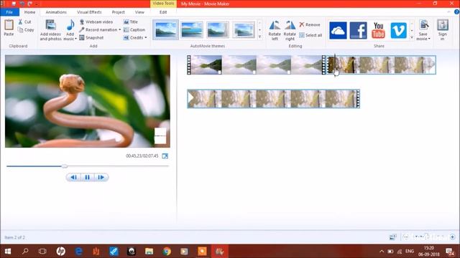The height and width of the screenshot is (258, 460).
Task: Select the second-row clip in storyboard
Action: pos(273,99)
